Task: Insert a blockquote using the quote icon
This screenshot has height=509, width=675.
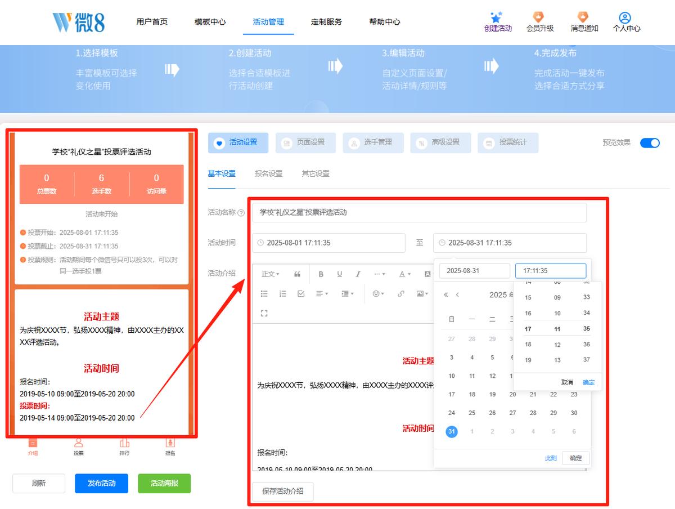Action: click(298, 274)
